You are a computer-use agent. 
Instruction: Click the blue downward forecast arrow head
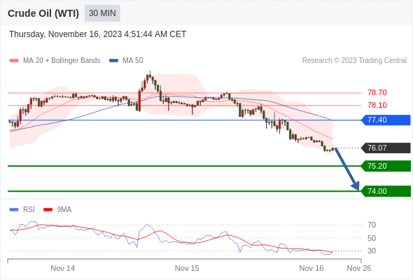356,186
